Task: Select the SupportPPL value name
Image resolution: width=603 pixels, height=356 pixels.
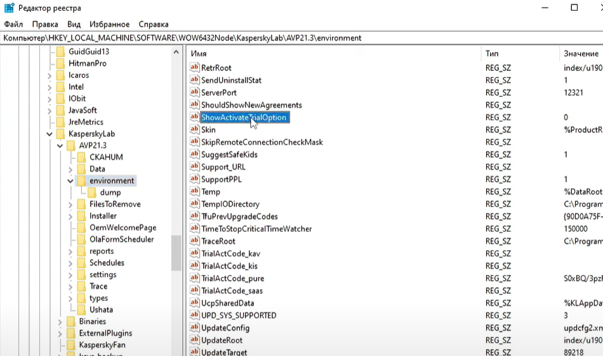Action: 222,179
